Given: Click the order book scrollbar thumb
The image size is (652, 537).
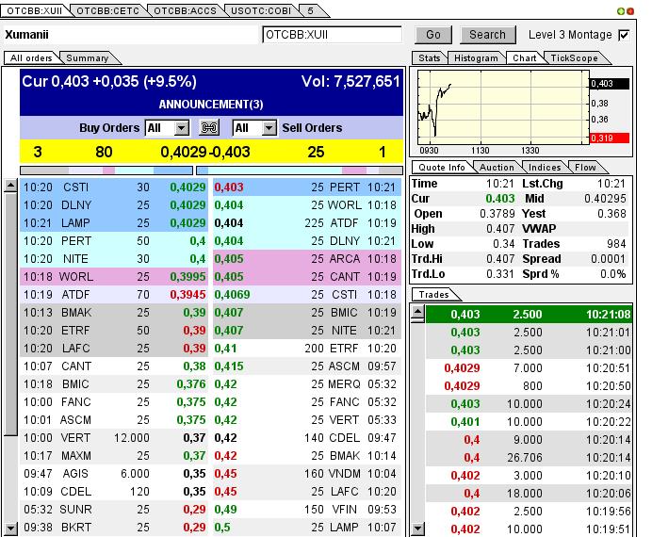Looking at the screenshot, I should pyautogui.click(x=10, y=315).
